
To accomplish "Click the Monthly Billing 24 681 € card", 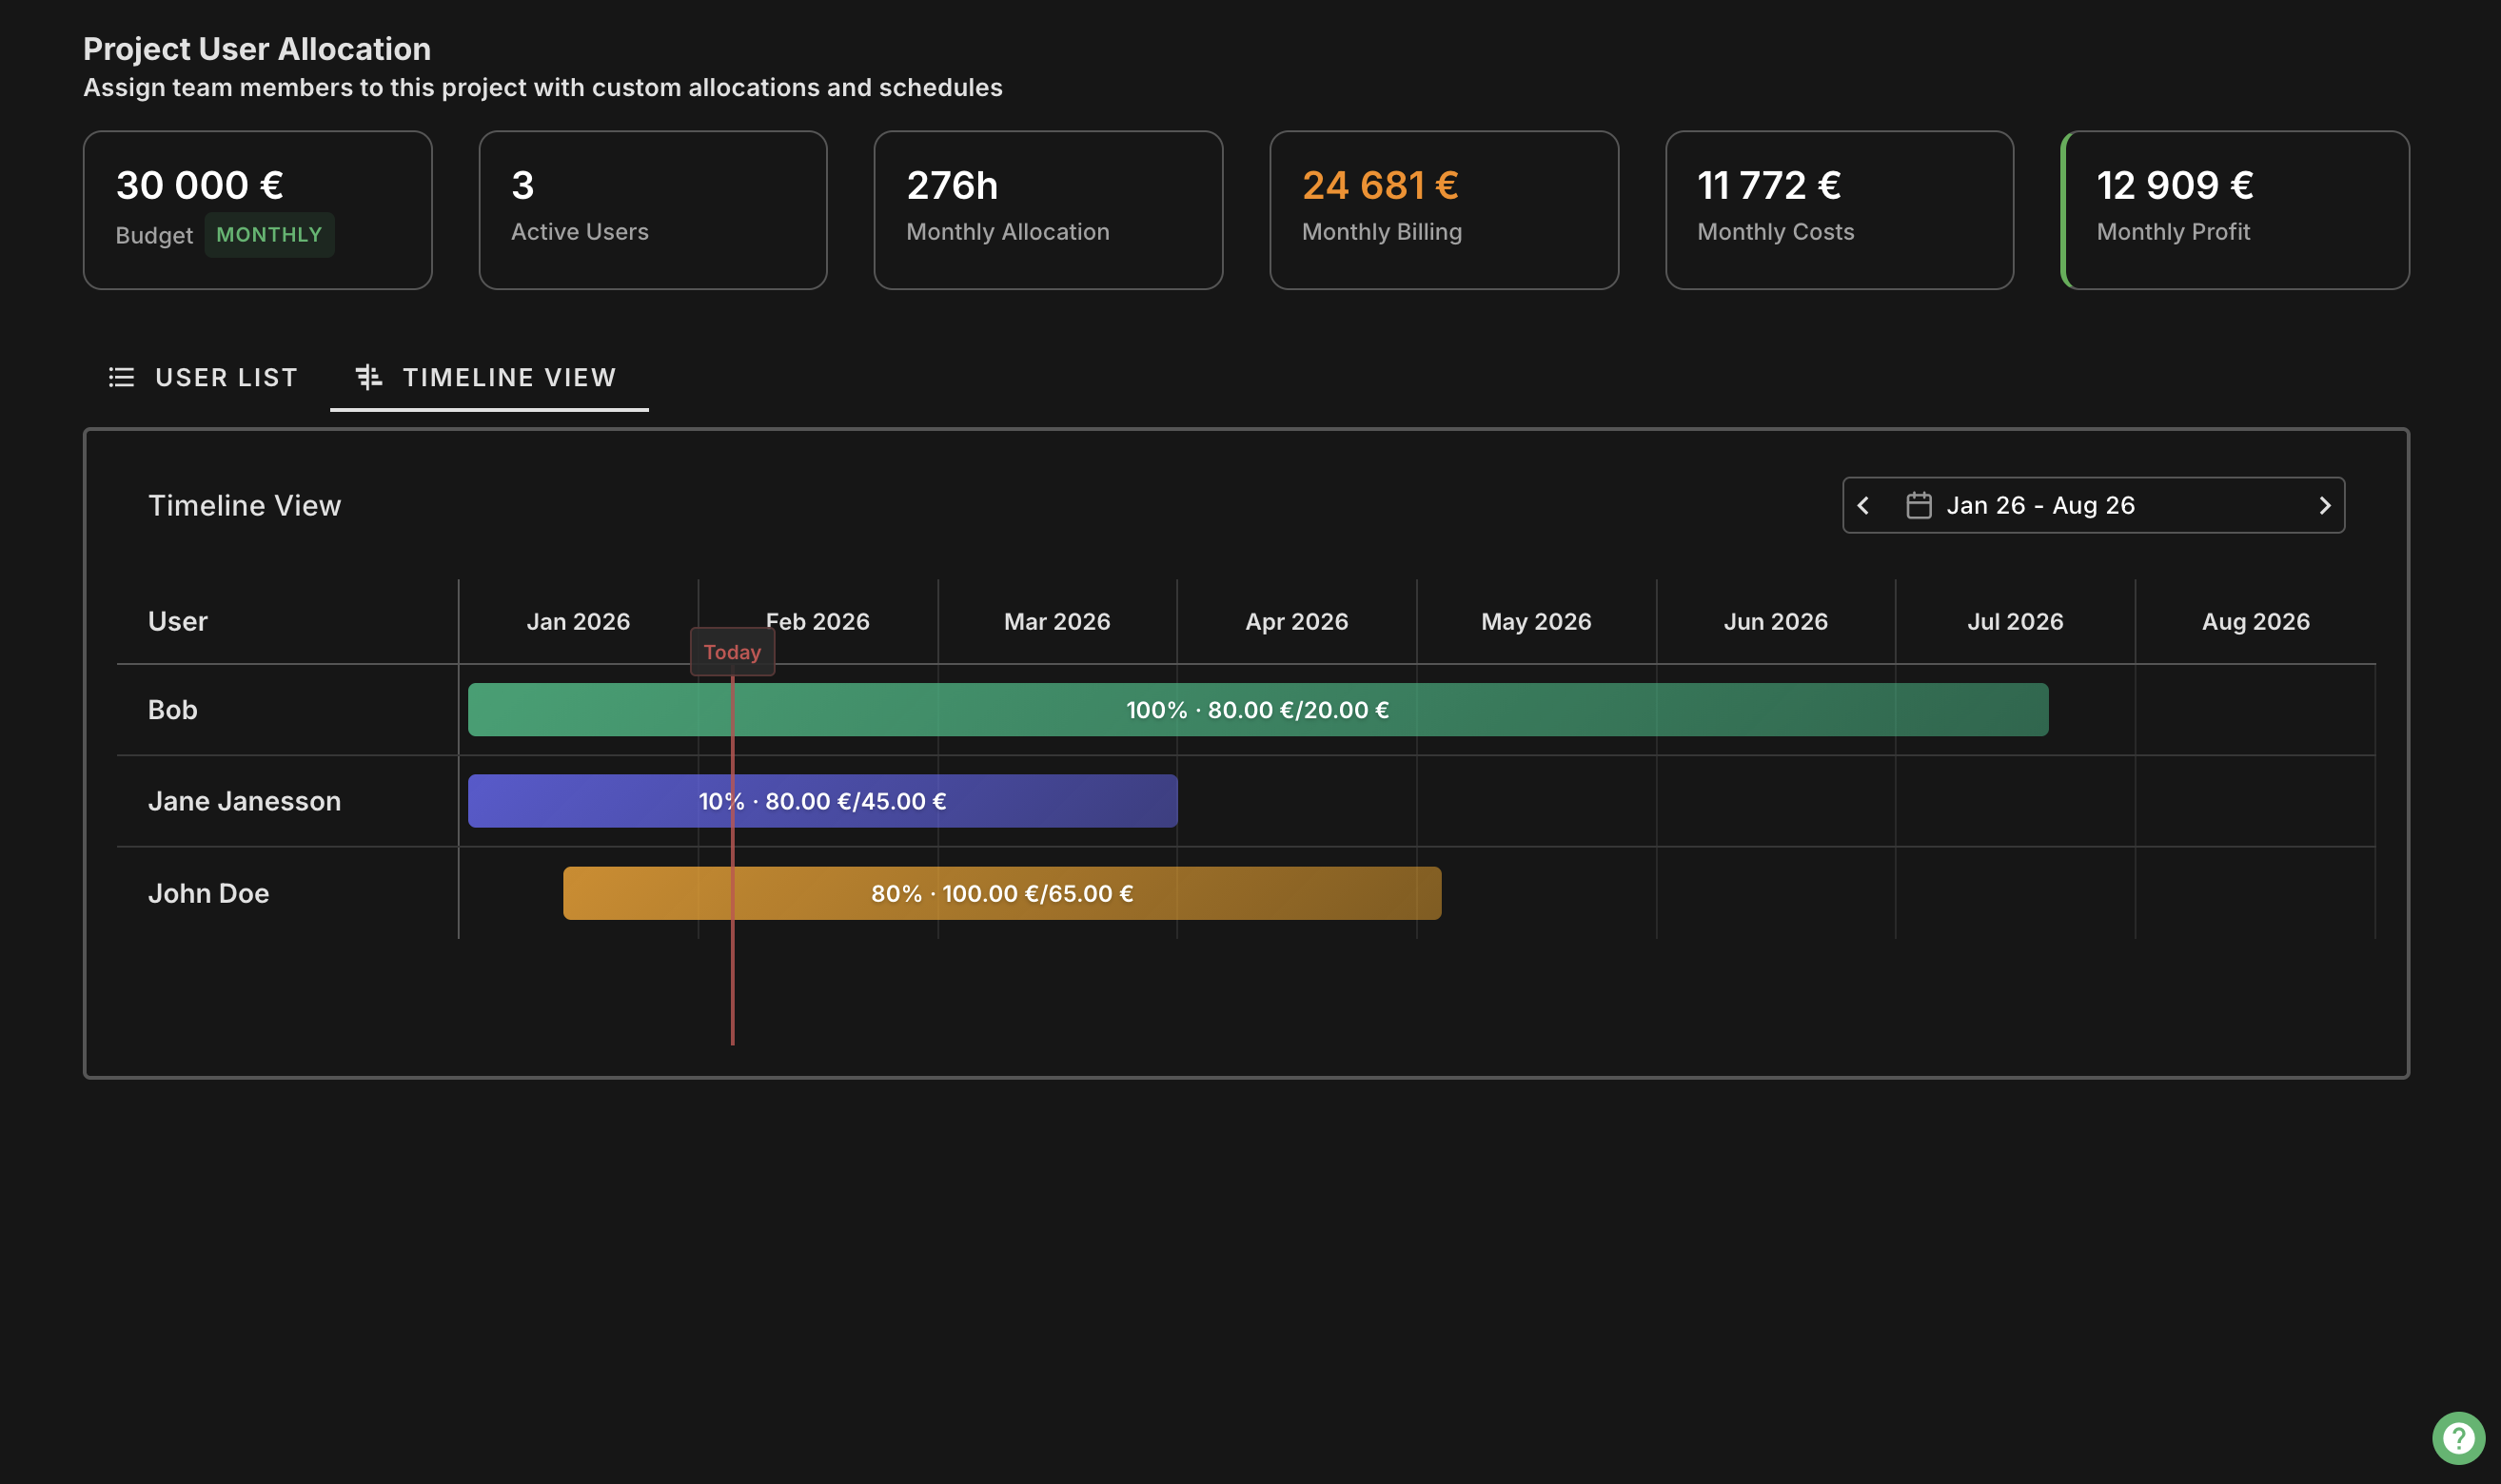I will click(1443, 210).
